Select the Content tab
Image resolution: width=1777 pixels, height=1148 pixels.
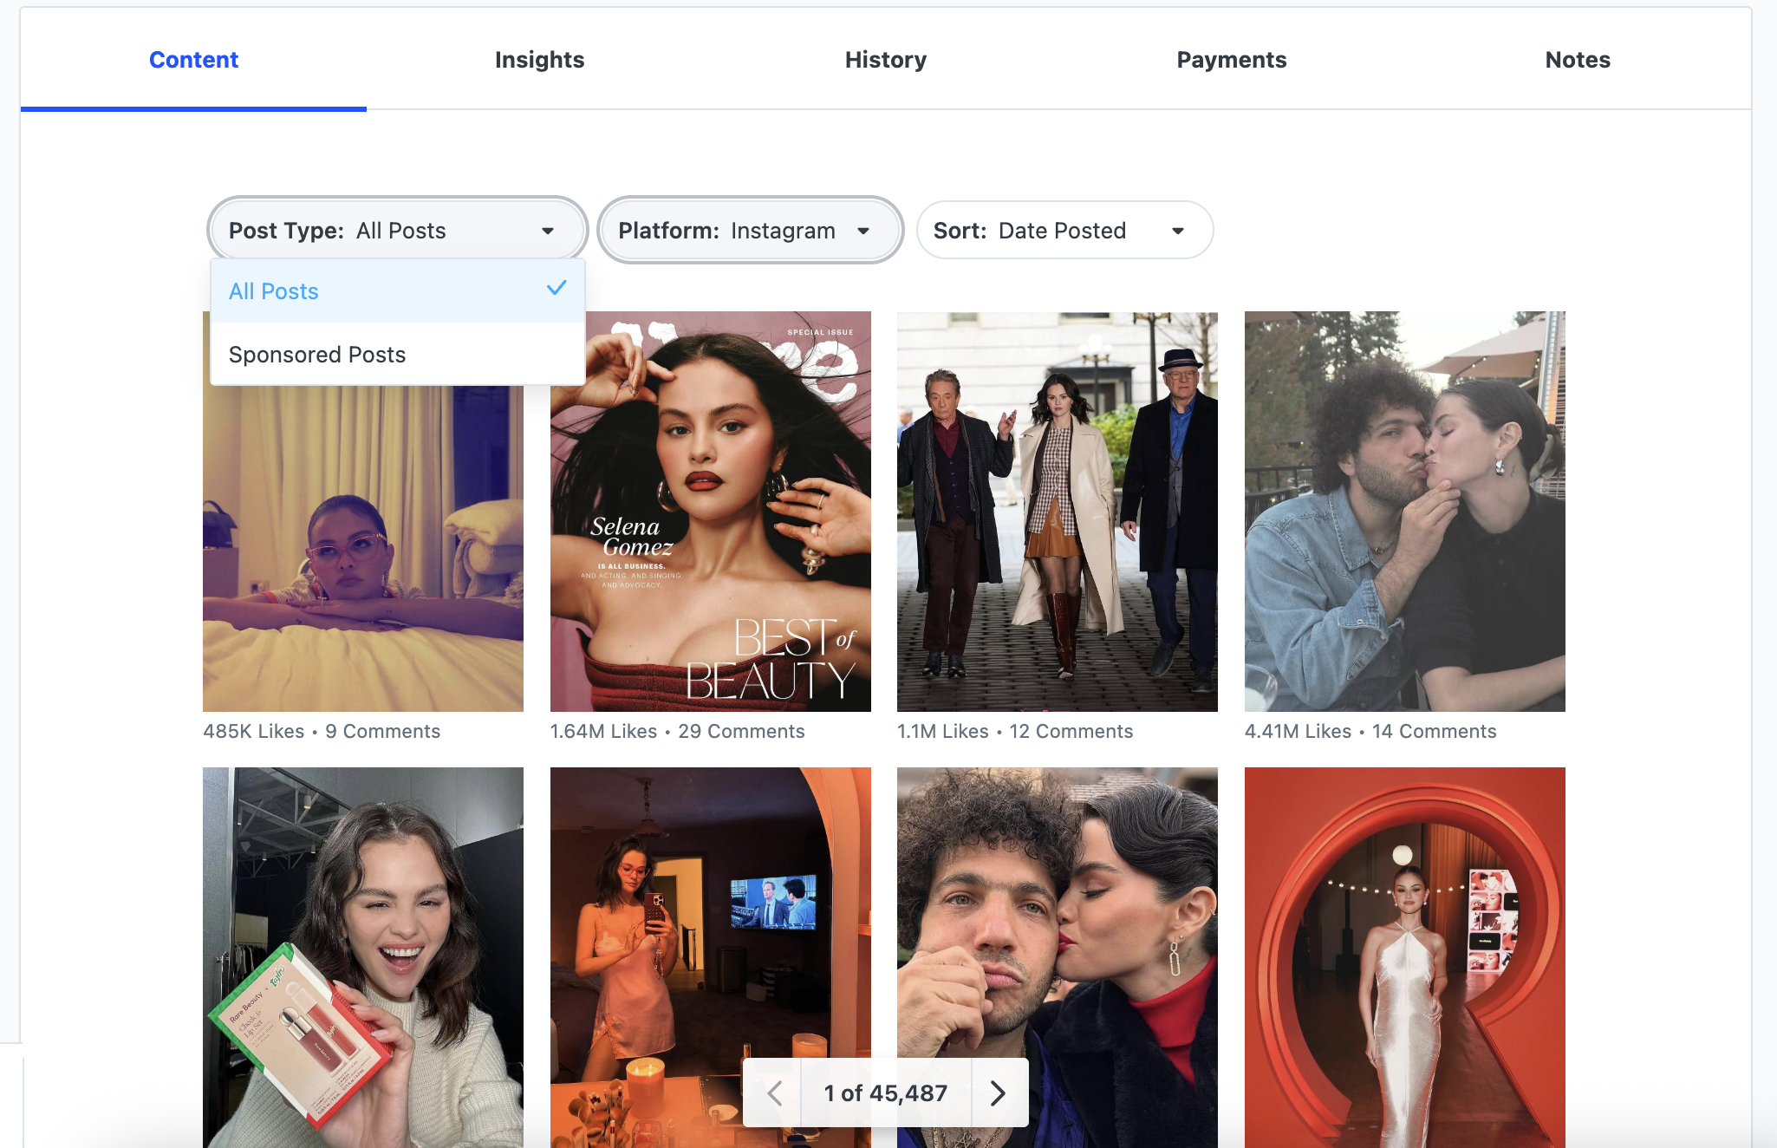[193, 60]
